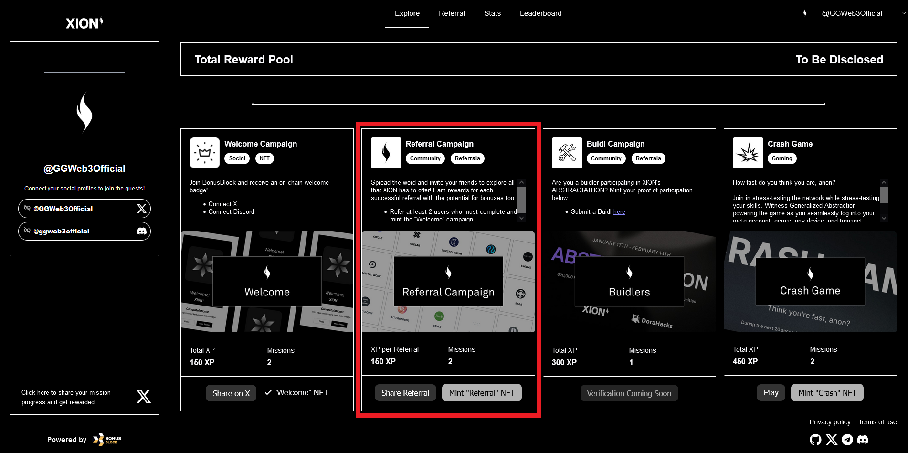The image size is (908, 453).
Task: Unlink the @ggweb3official Discord account
Action: click(x=27, y=231)
